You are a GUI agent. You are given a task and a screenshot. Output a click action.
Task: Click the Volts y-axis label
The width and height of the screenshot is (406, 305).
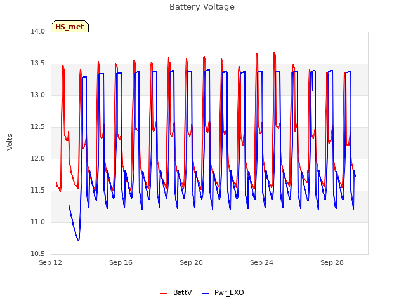point(10,142)
